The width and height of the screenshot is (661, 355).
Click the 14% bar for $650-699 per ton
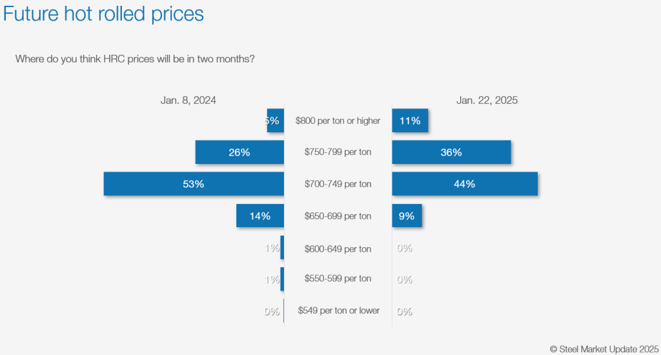point(260,216)
